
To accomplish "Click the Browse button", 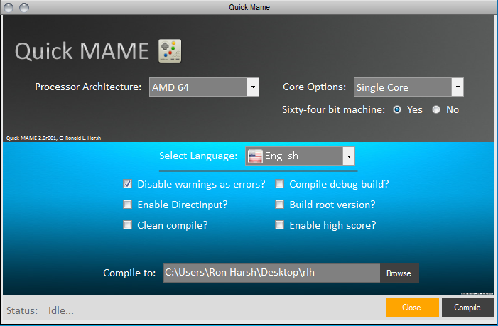I will tap(399, 273).
